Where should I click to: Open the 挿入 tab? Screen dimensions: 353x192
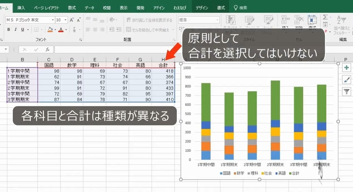coord(21,8)
